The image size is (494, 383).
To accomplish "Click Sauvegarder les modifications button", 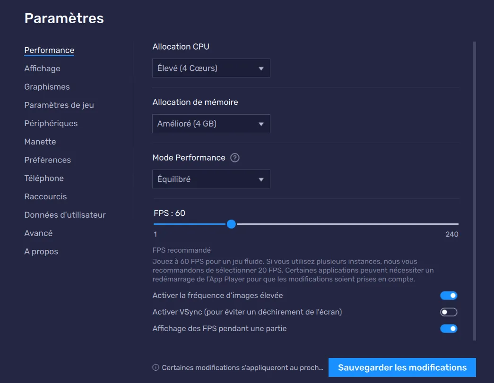I will (402, 367).
